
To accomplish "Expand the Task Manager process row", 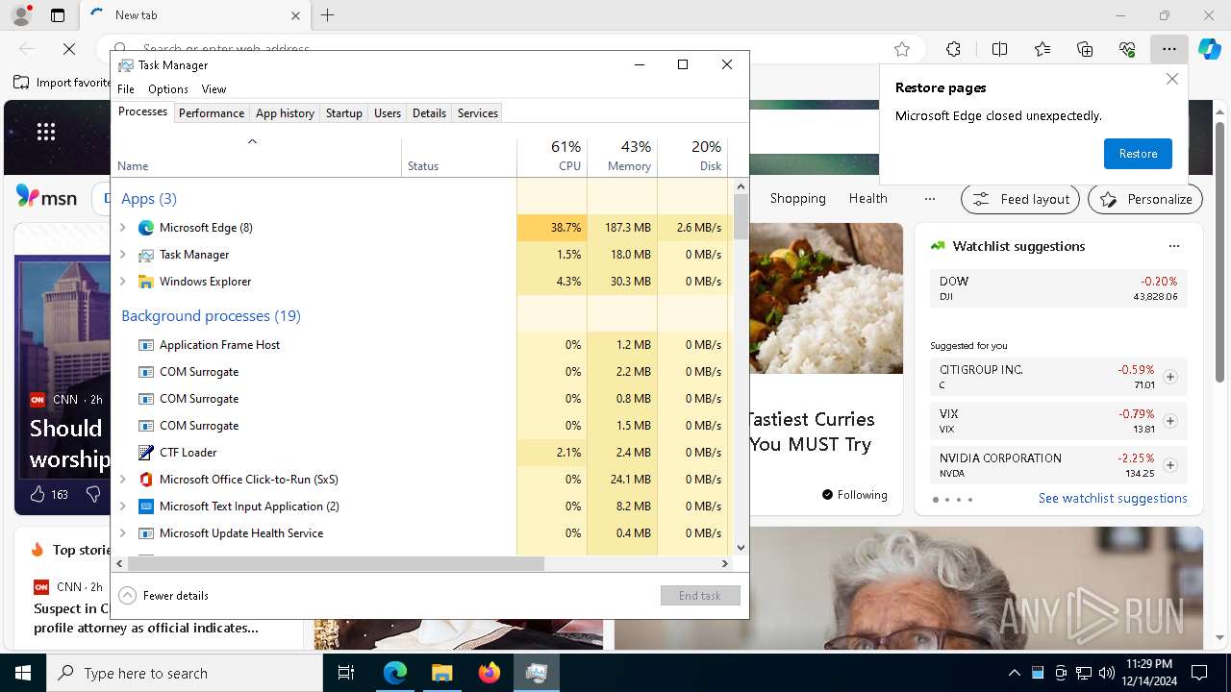I will (122, 255).
